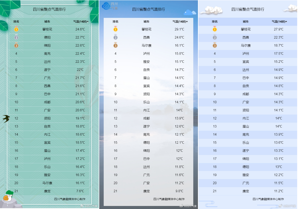Viewport: 298px width, 209px height.
Task: Click the silver medal next to 德阳
Action: click(16, 37)
